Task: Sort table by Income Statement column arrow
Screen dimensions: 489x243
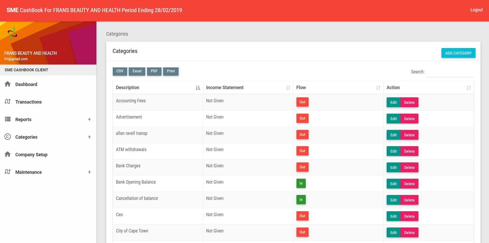Action: point(288,88)
